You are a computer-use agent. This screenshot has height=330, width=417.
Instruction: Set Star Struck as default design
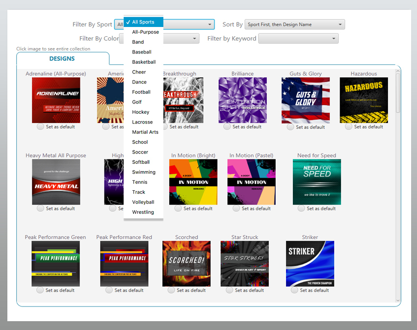point(230,290)
